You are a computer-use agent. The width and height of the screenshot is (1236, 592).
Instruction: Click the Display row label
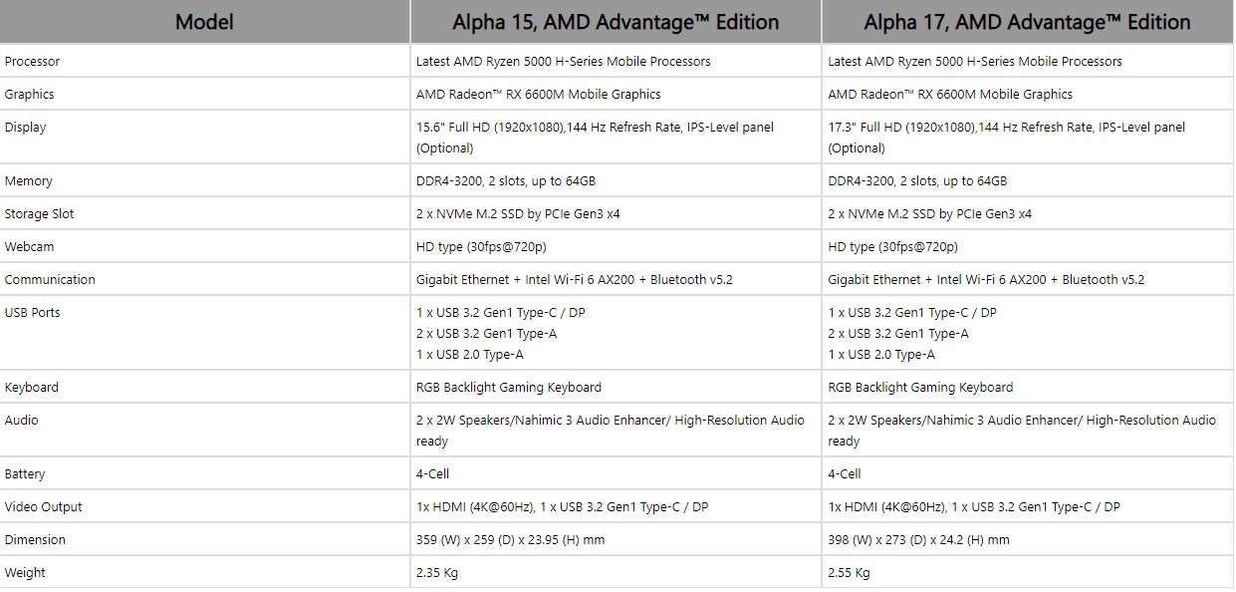(26, 128)
